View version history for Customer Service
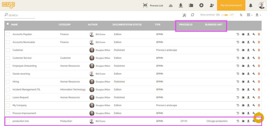The height and width of the screenshot is (126, 267). point(238,58)
